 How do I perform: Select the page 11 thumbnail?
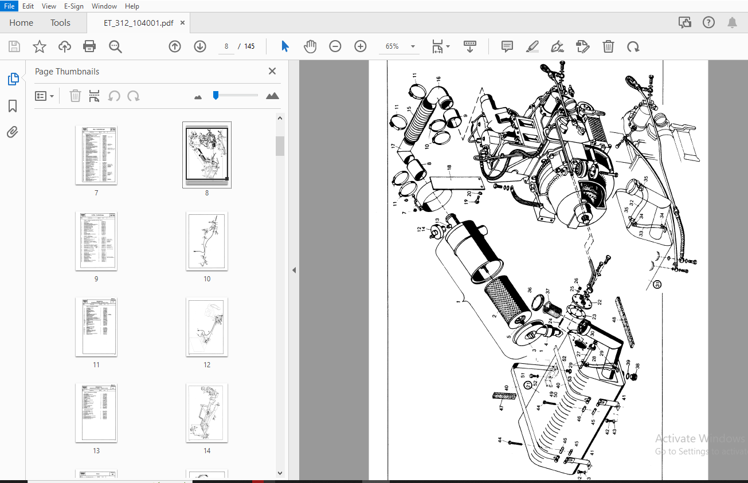[x=96, y=327]
